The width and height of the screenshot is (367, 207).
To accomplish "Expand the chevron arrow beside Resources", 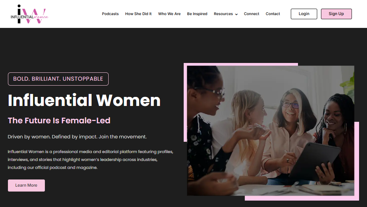I will tap(236, 14).
